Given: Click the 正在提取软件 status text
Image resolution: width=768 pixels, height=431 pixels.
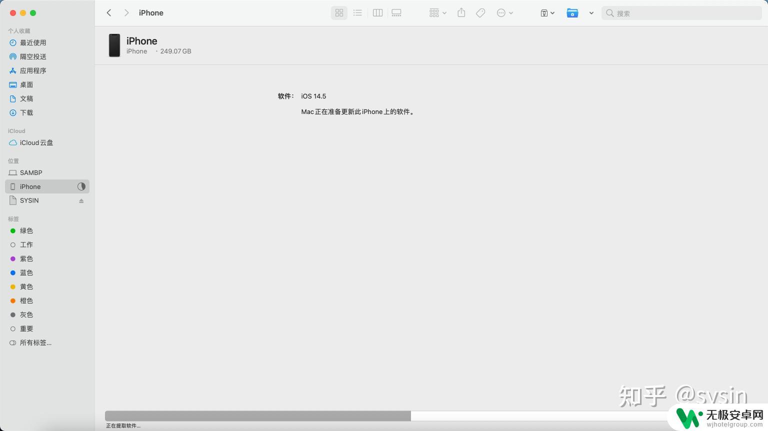Looking at the screenshot, I should tap(123, 425).
